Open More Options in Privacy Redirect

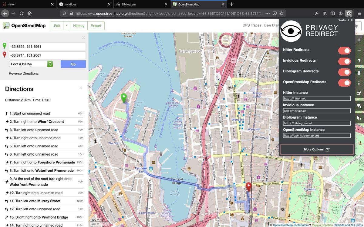317,150
